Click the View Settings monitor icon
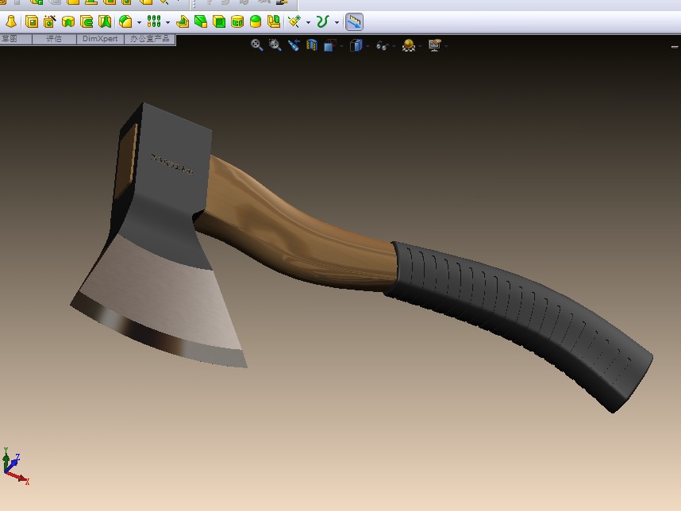 pyautogui.click(x=435, y=45)
